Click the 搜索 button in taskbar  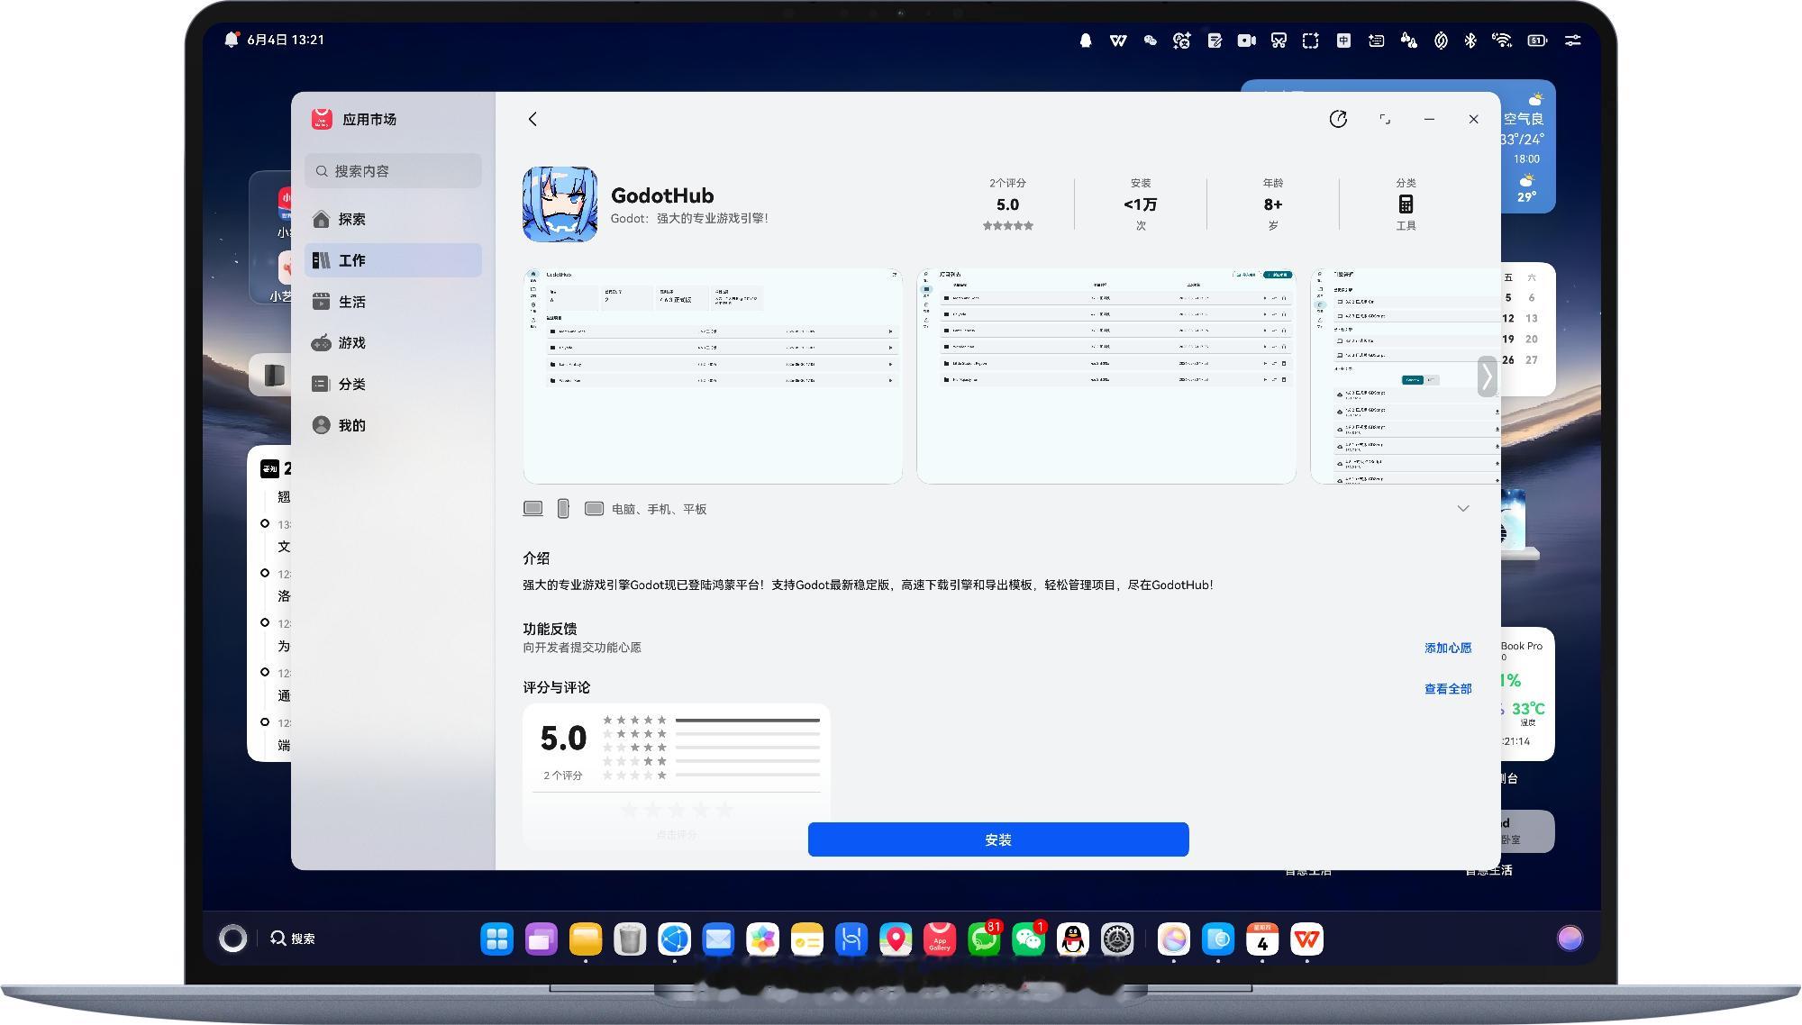point(293,939)
